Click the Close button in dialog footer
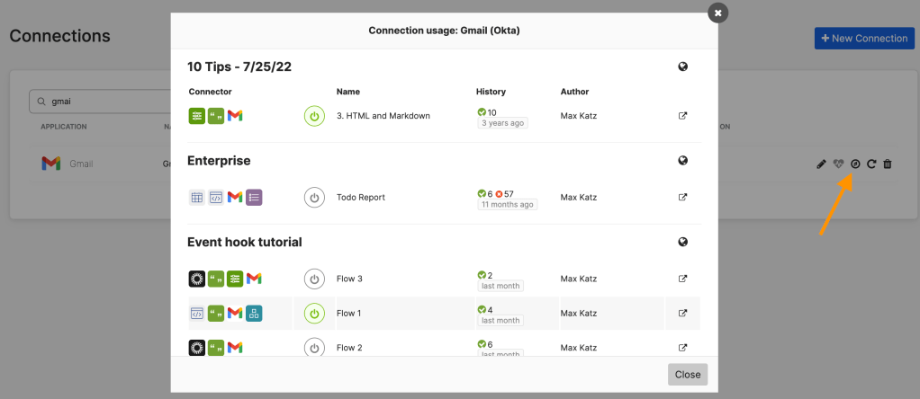The width and height of the screenshot is (920, 399). (x=688, y=375)
